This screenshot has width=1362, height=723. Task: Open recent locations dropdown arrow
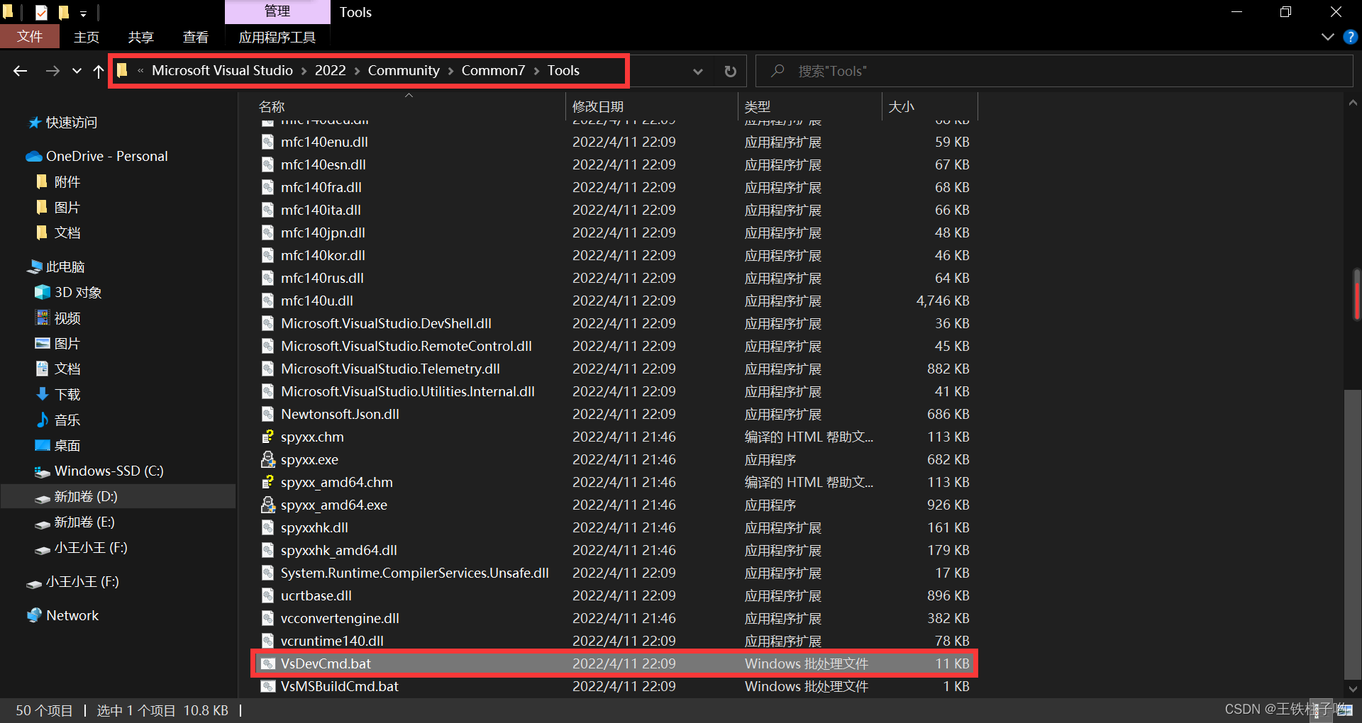click(77, 71)
